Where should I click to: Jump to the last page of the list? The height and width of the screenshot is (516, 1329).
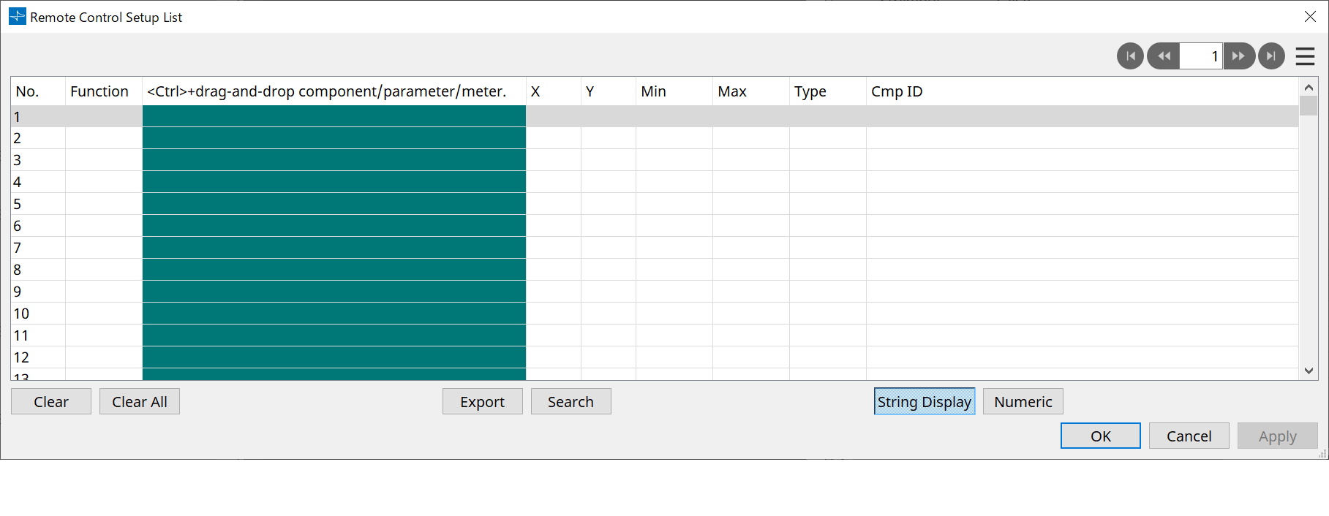(x=1271, y=56)
